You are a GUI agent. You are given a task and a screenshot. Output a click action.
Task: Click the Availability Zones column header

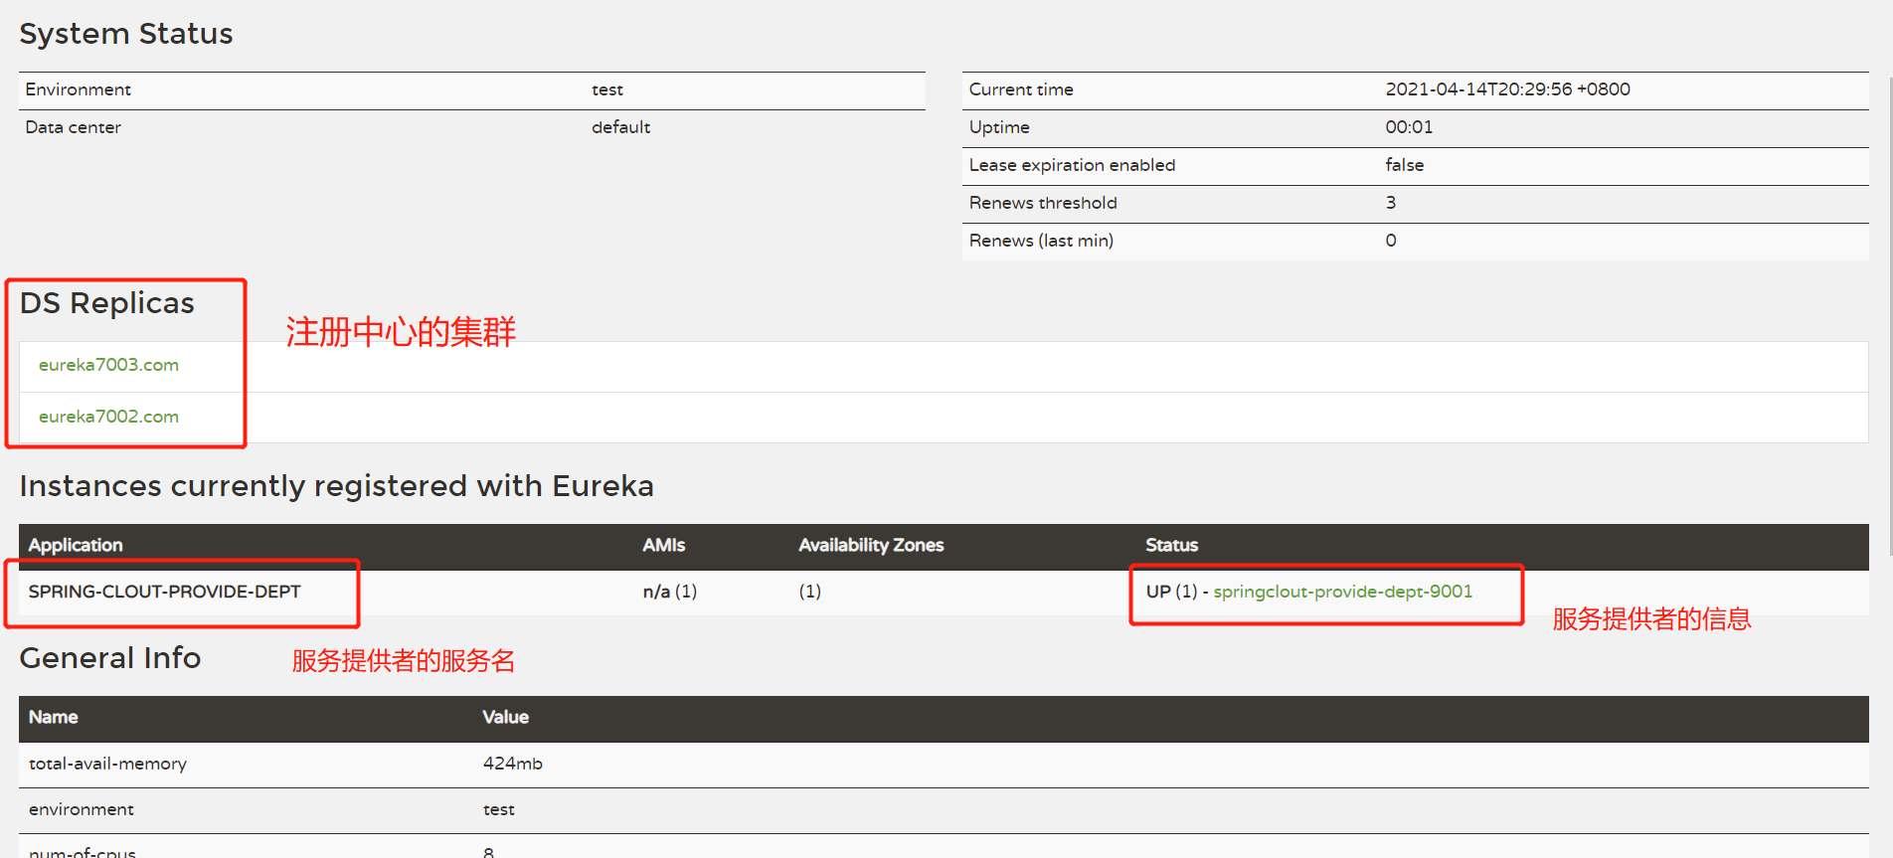click(x=871, y=545)
